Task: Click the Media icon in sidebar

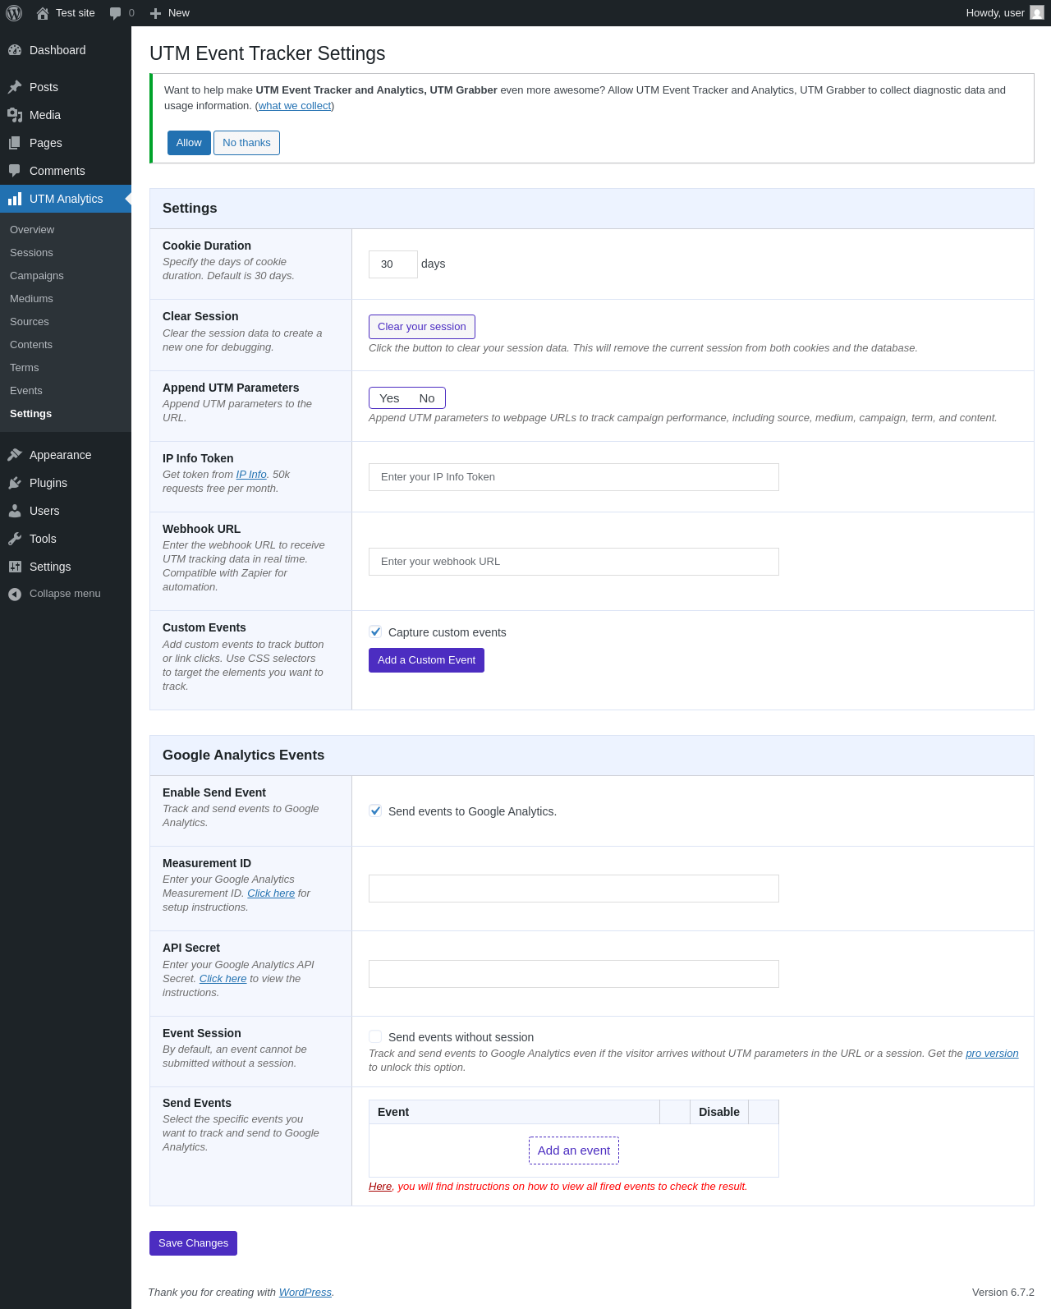Action: click(15, 115)
